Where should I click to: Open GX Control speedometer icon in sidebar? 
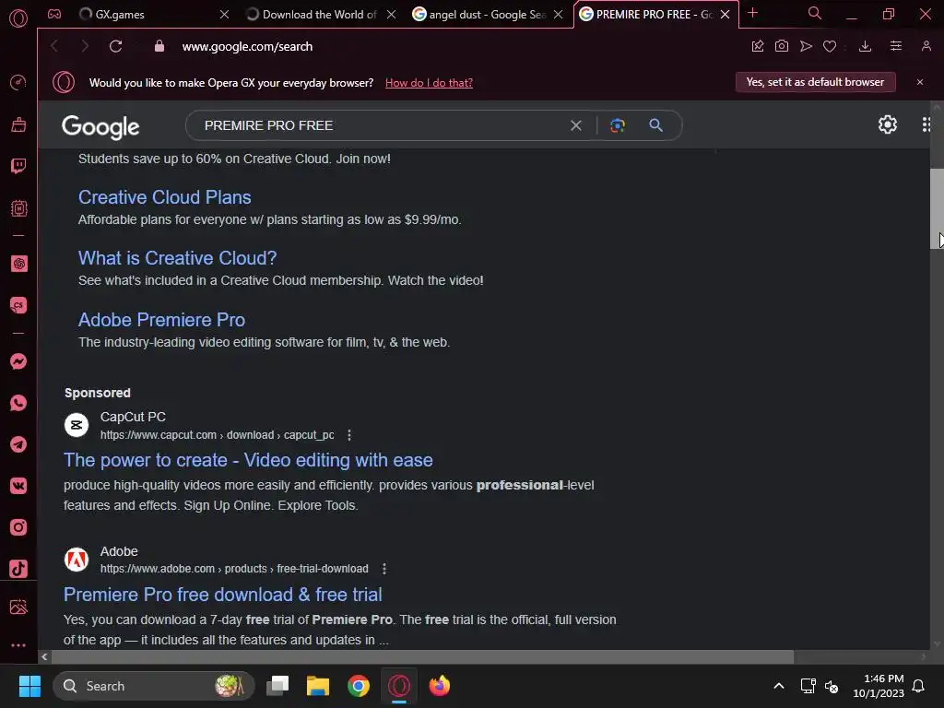click(x=18, y=82)
